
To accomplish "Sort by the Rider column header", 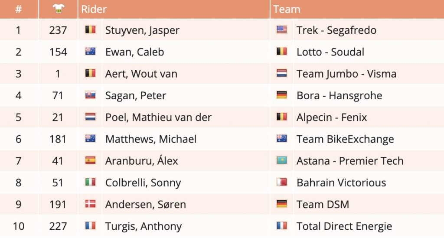I will coord(94,10).
